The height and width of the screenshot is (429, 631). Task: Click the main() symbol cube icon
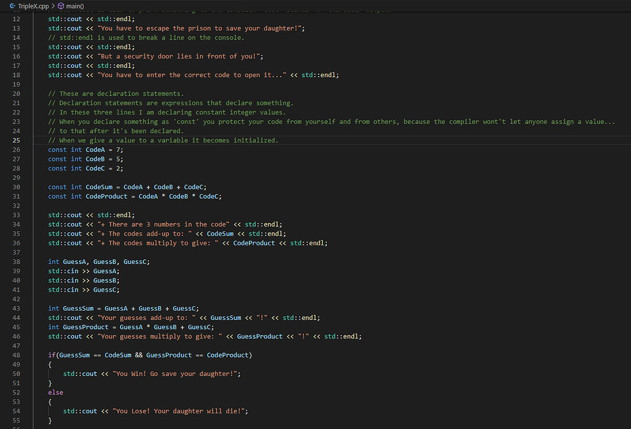(60, 6)
